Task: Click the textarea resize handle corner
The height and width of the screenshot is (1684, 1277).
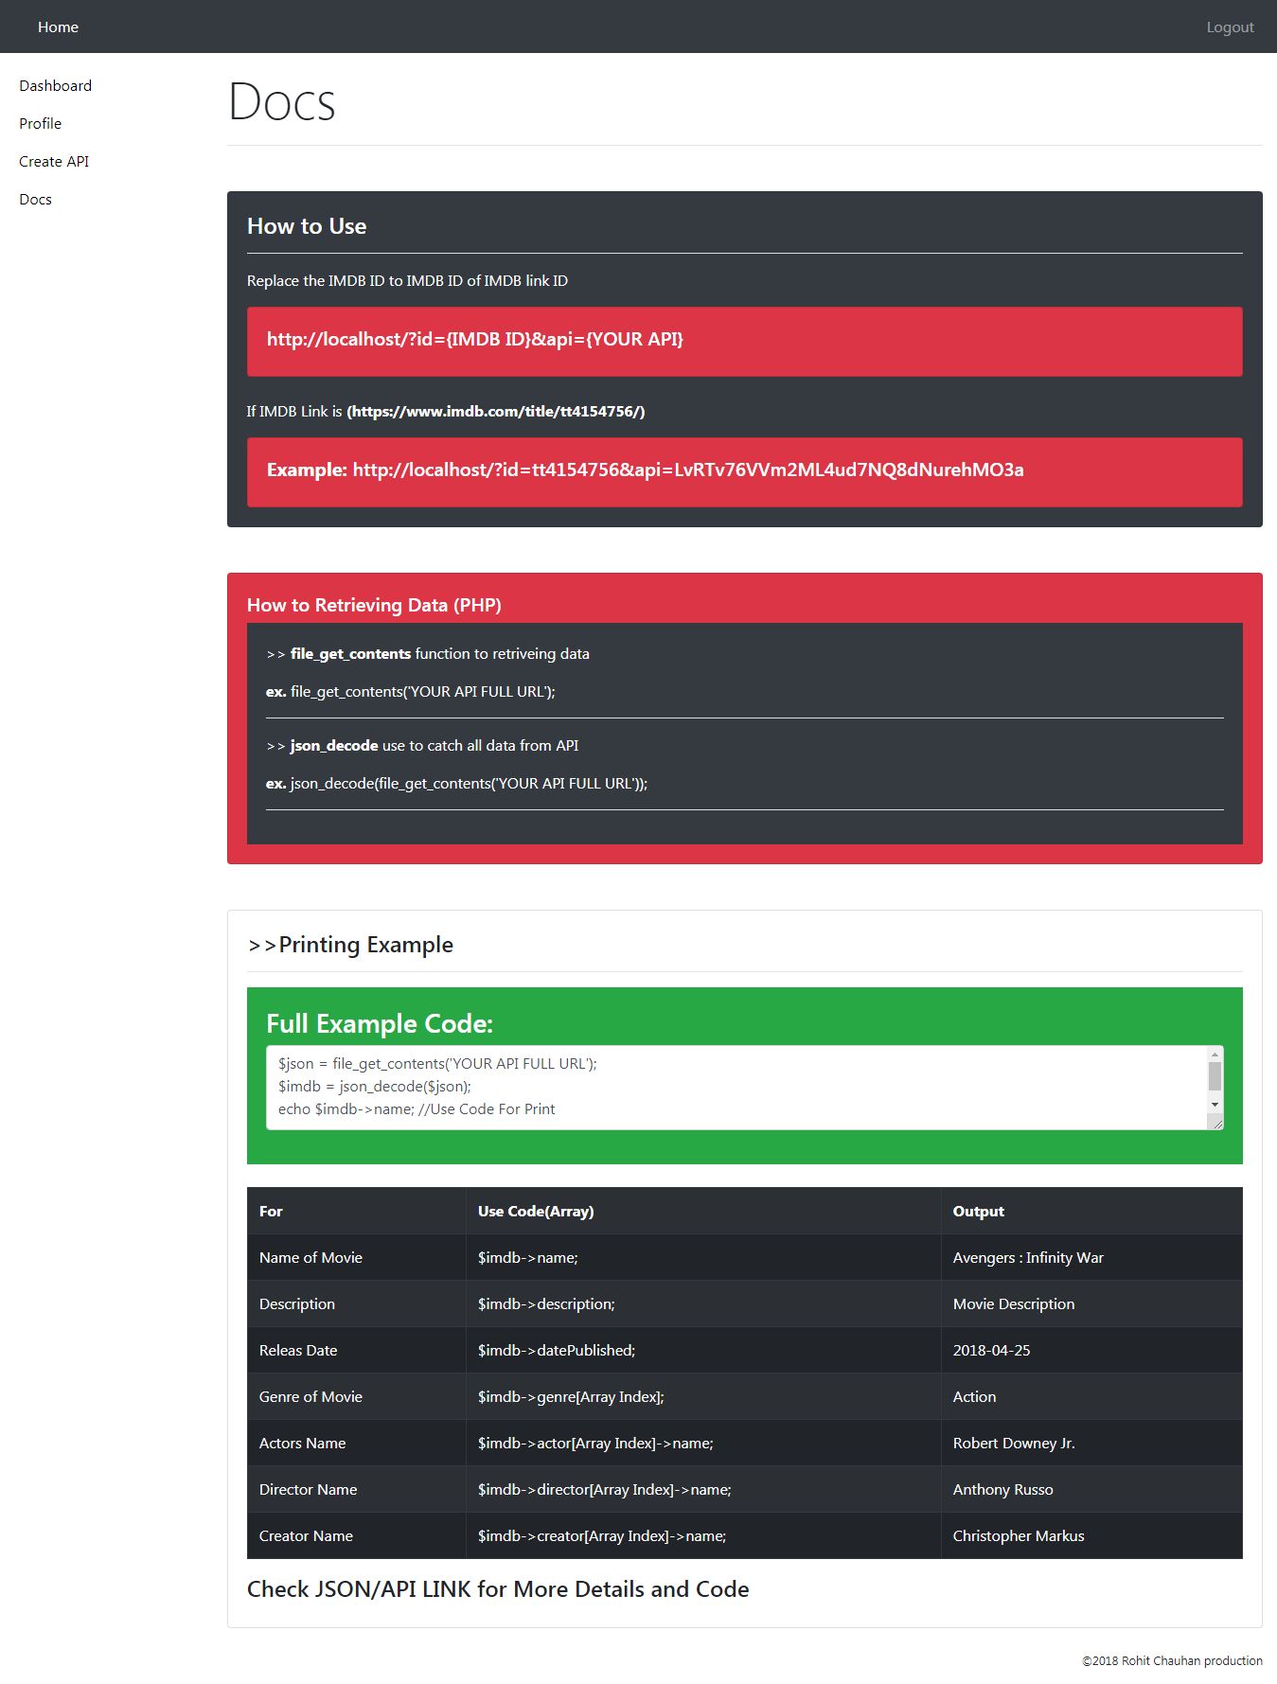Action: 1217,1123
